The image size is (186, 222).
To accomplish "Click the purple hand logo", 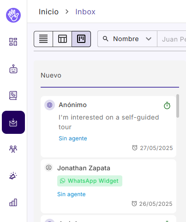I will click(x=13, y=15).
